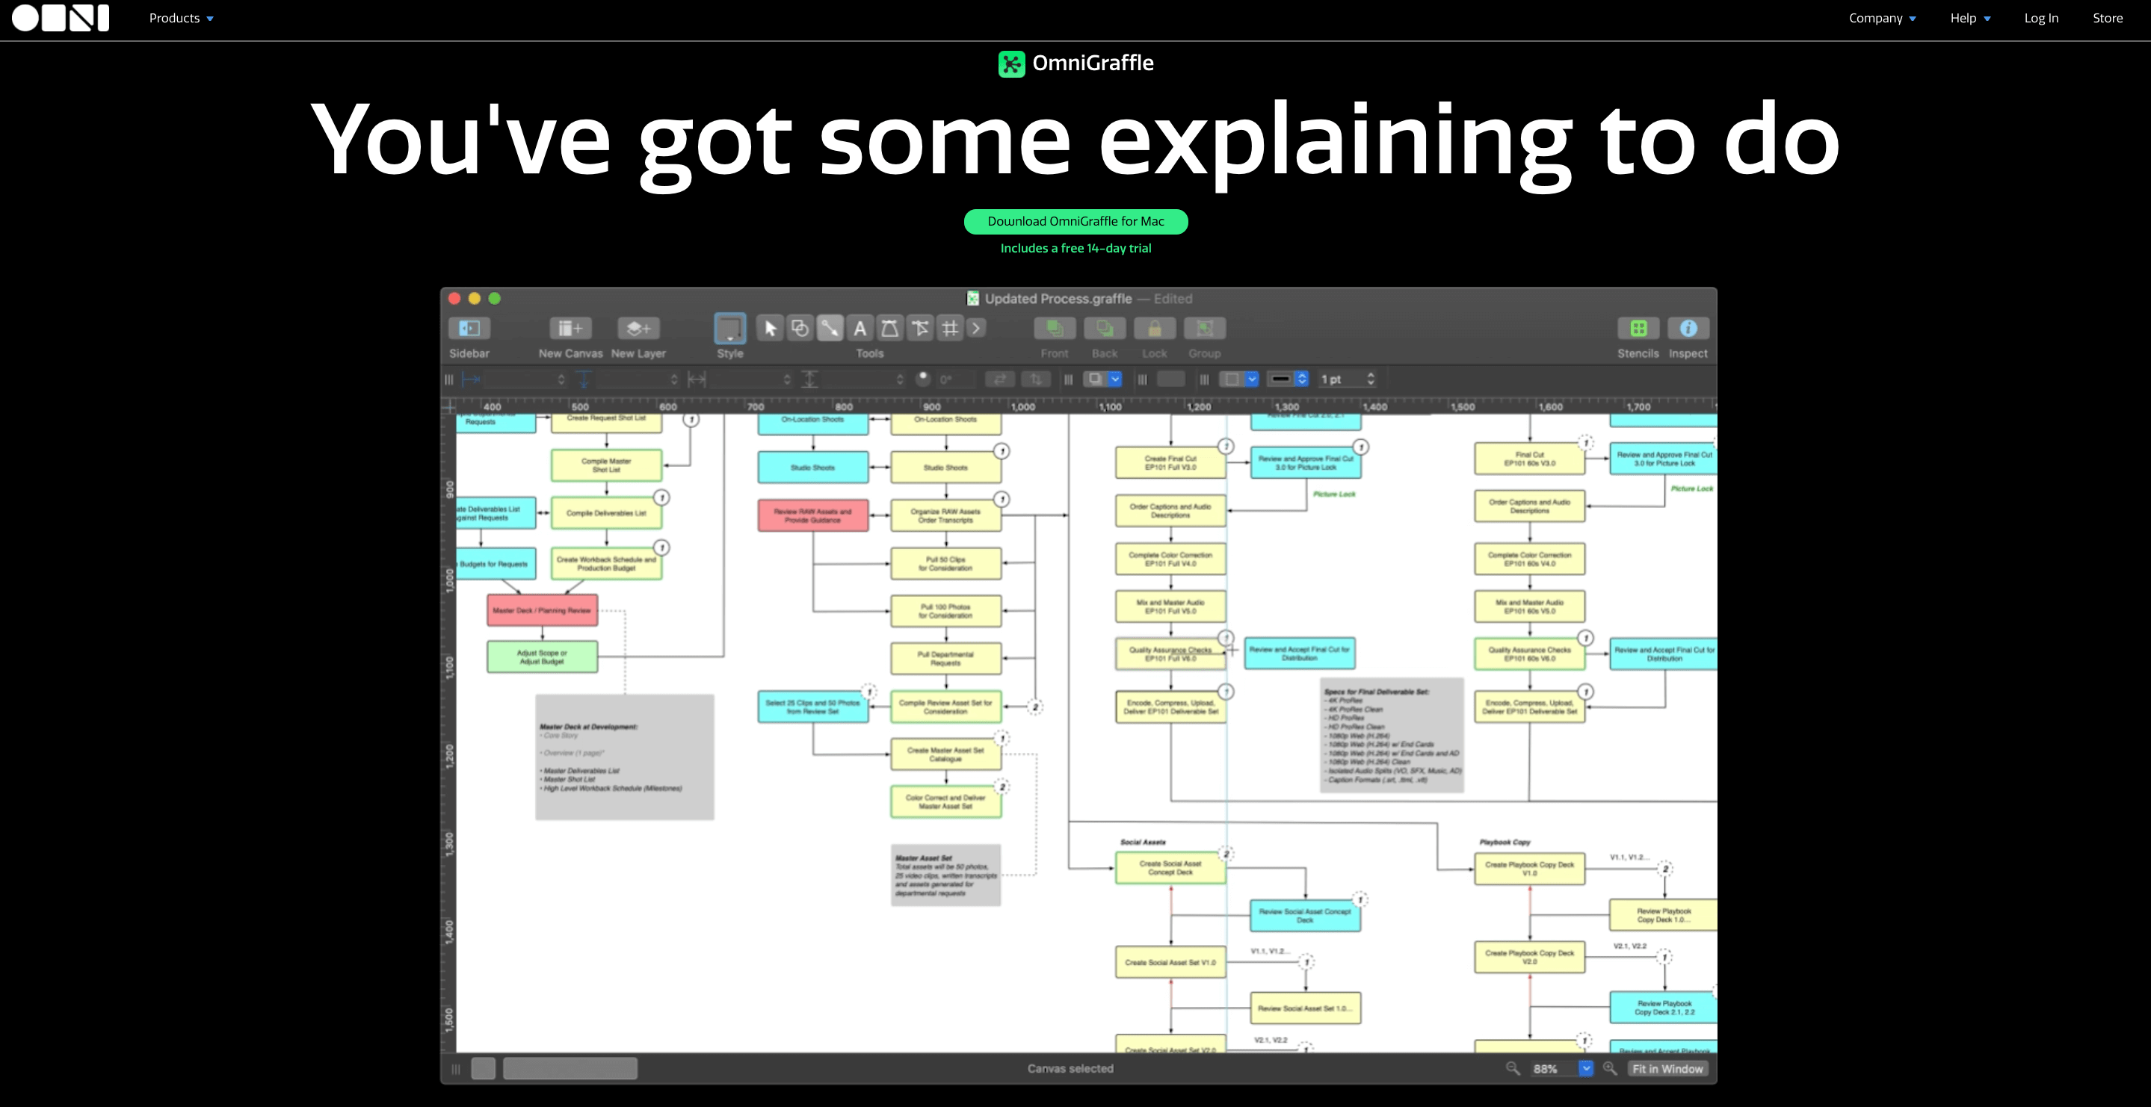The height and width of the screenshot is (1107, 2151).
Task: Click the gray canvas button in bottom bar
Action: pyautogui.click(x=483, y=1069)
